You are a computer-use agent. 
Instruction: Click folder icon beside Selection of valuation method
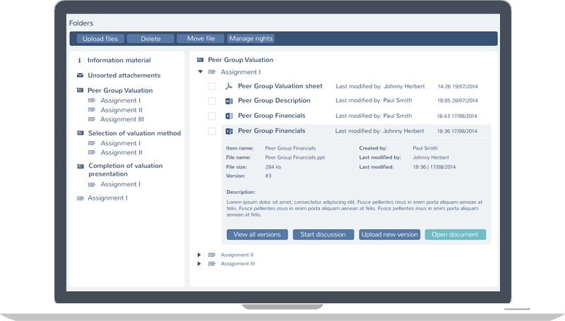pyautogui.click(x=80, y=133)
